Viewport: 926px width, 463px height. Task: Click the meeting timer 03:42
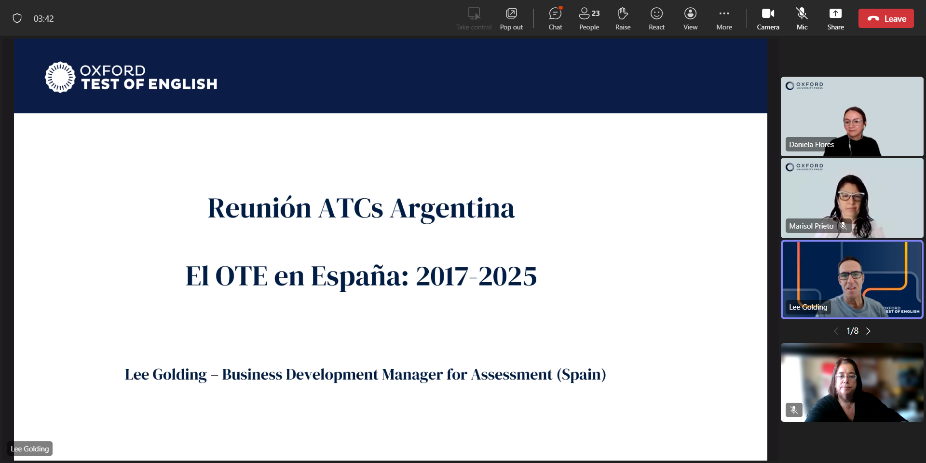(x=43, y=19)
